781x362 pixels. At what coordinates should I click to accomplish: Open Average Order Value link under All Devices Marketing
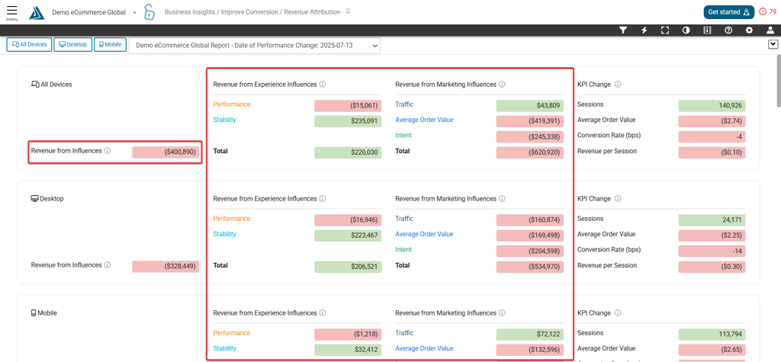424,120
